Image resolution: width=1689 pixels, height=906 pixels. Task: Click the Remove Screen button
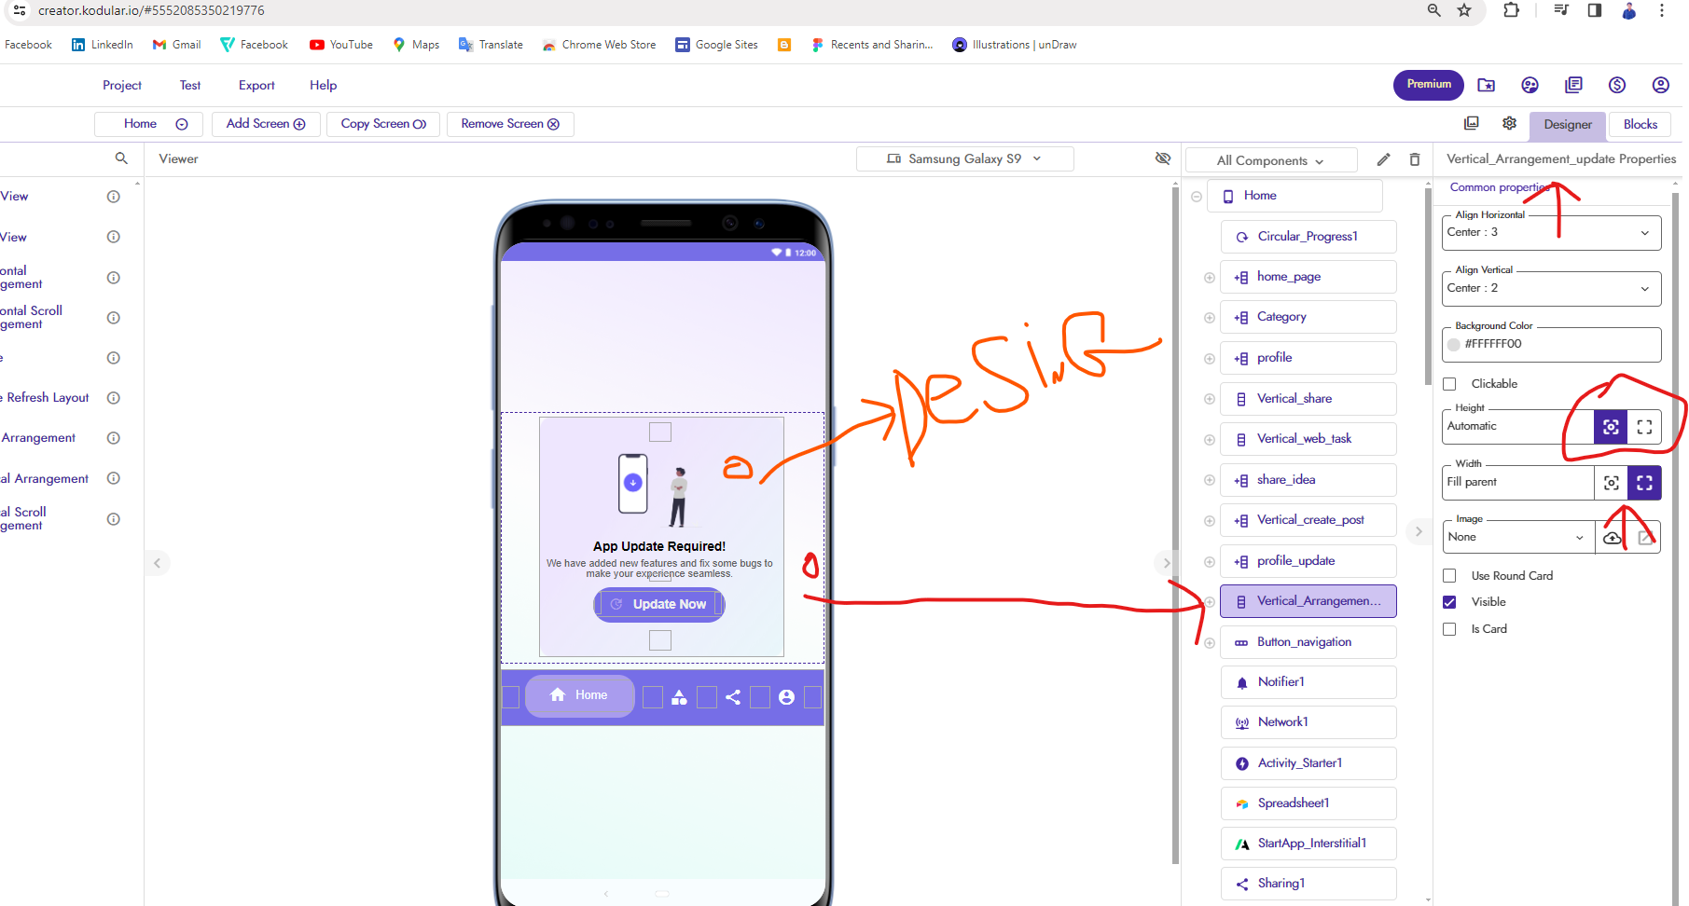pos(510,124)
